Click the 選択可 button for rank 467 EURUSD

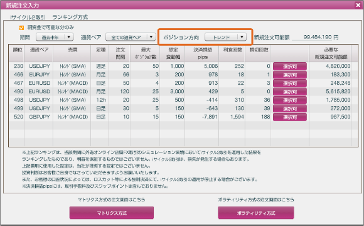click(x=290, y=83)
